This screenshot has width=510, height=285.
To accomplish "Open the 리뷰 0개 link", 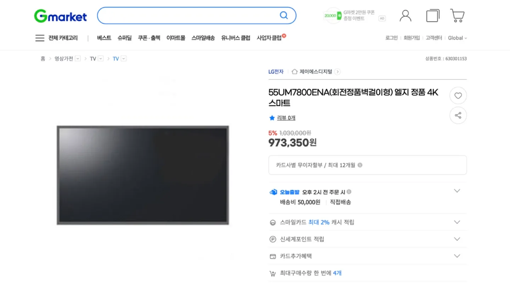I will 286,118.
